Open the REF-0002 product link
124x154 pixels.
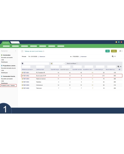[x=26, y=76]
